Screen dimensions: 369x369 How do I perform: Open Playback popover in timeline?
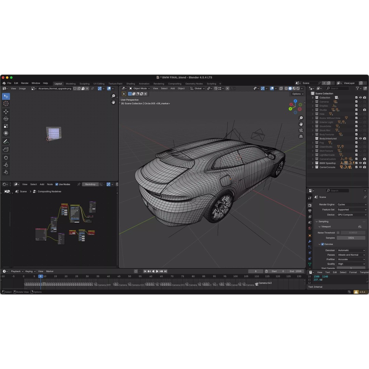(16, 271)
